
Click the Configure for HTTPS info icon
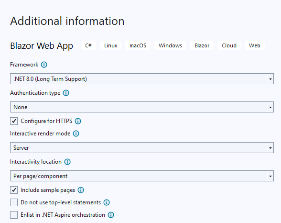pos(78,121)
